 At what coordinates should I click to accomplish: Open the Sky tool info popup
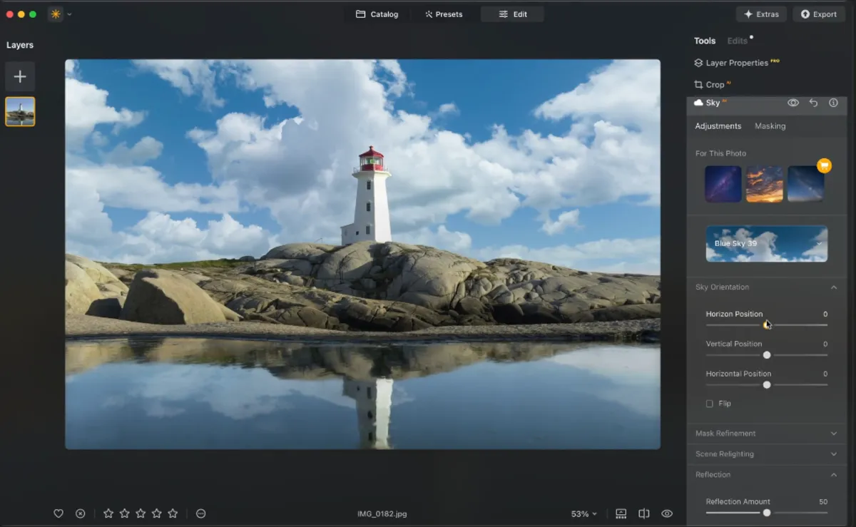click(x=832, y=103)
